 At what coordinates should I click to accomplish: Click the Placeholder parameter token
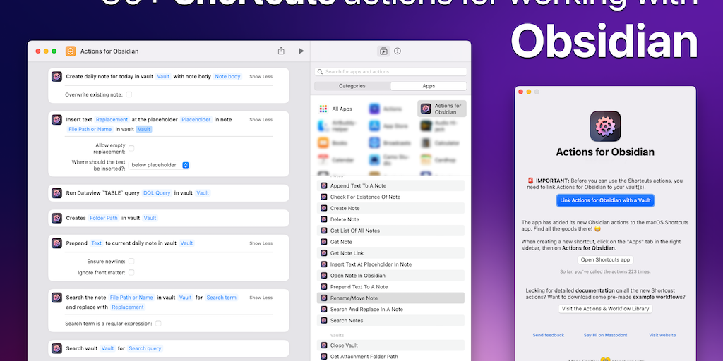tap(196, 119)
